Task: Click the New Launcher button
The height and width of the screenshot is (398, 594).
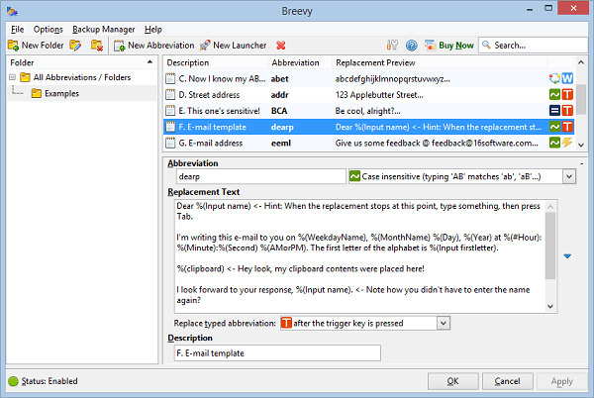Action: [234, 46]
